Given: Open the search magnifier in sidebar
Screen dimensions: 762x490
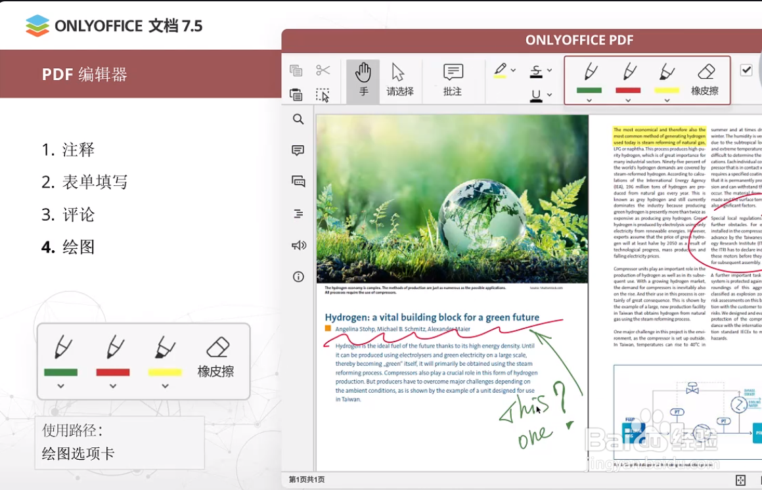Looking at the screenshot, I should tap(298, 119).
